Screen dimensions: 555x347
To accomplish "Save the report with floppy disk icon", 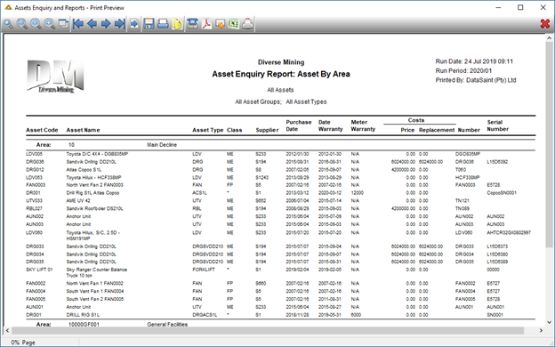I will click(x=149, y=24).
